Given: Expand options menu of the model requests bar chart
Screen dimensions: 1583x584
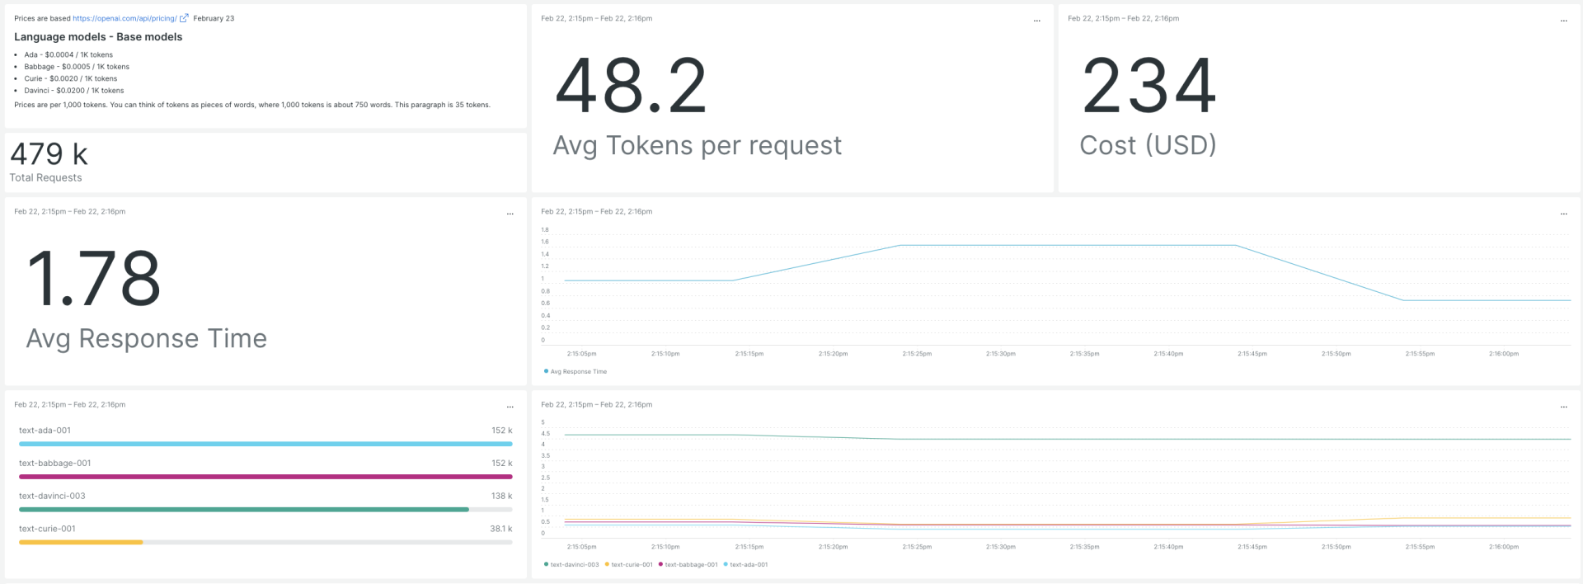Looking at the screenshot, I should point(510,406).
